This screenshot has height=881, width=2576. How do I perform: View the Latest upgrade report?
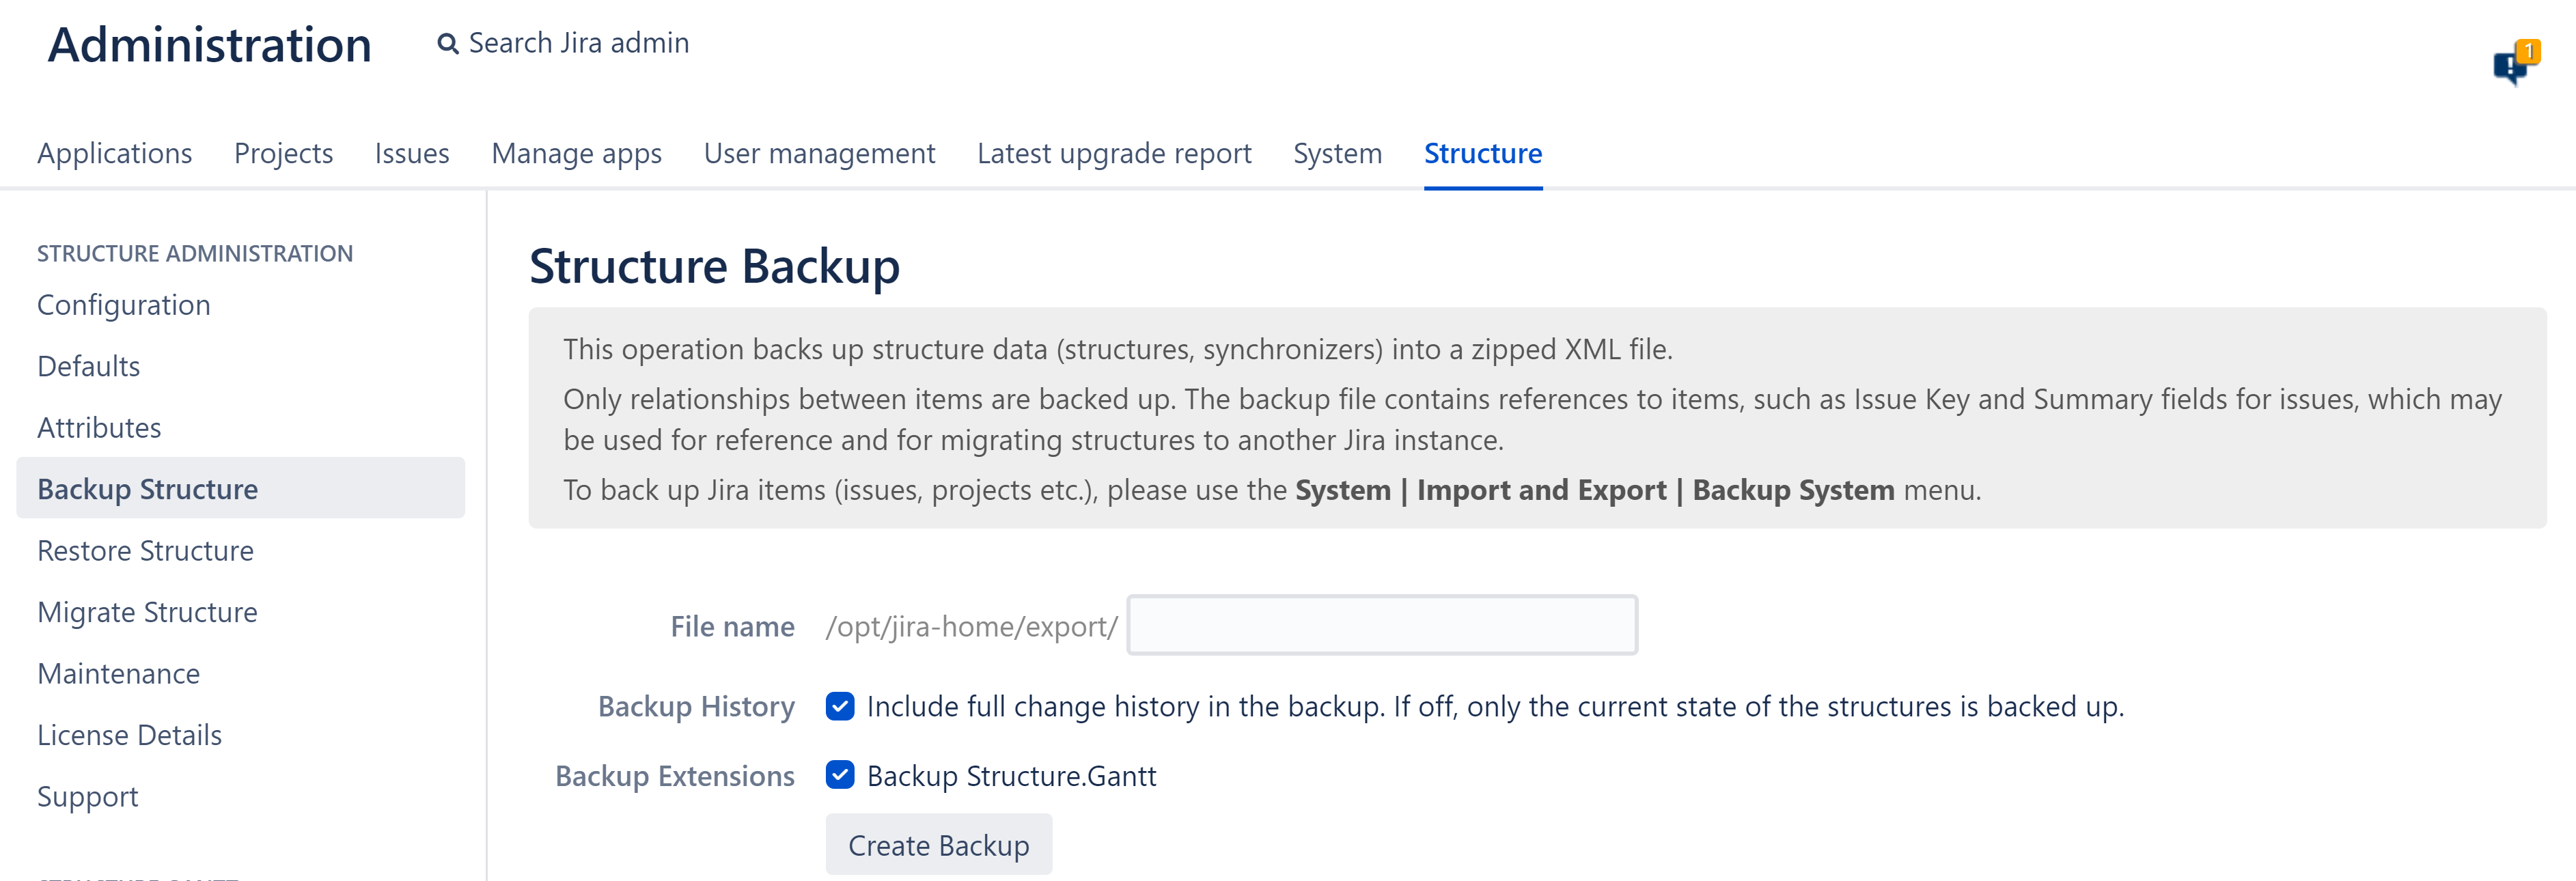[x=1114, y=153]
